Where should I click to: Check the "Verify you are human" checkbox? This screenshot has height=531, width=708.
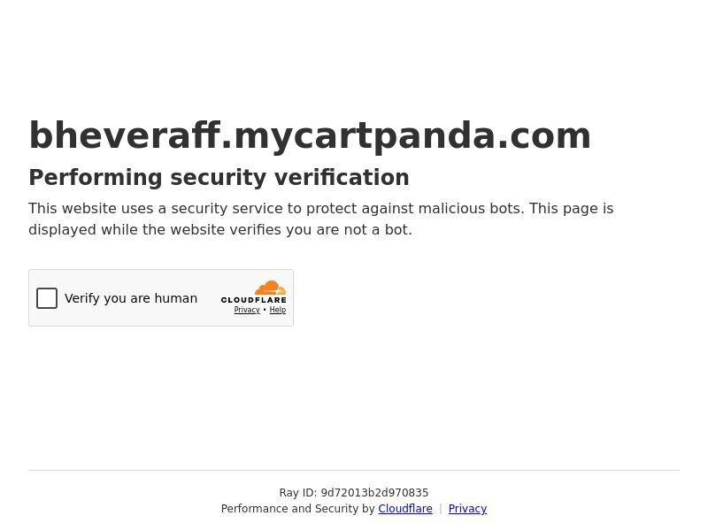tap(47, 298)
